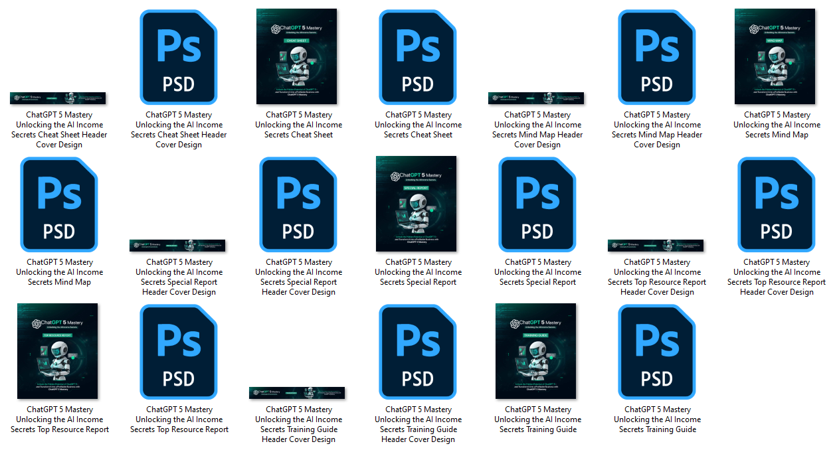The height and width of the screenshot is (450, 835).
Task: Select the Training Guide Header Cover Design PSD icon
Action: (x=418, y=352)
